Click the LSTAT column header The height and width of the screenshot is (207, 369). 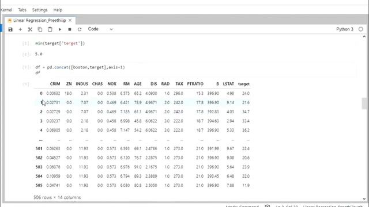pos(228,84)
